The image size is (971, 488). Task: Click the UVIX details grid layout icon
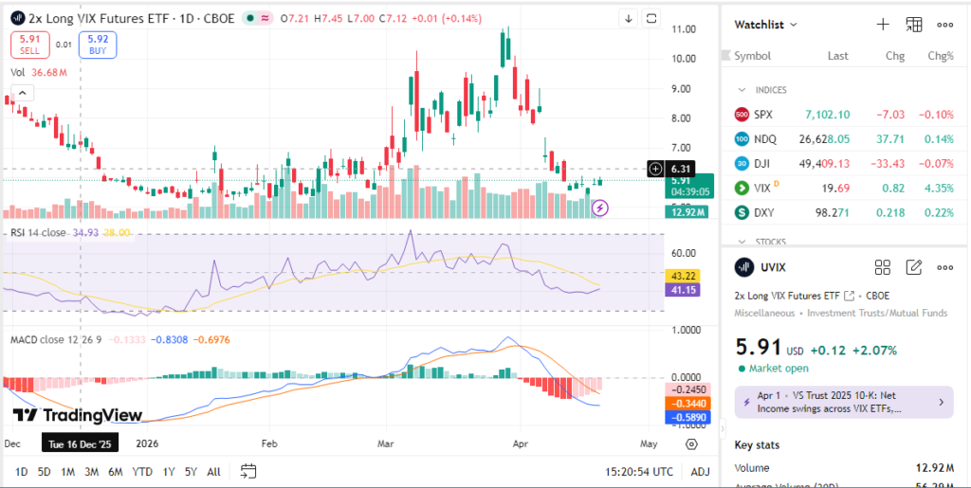pyautogui.click(x=883, y=267)
